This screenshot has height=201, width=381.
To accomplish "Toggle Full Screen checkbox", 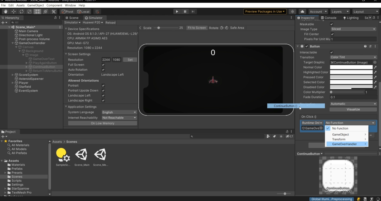I will coord(103,65).
